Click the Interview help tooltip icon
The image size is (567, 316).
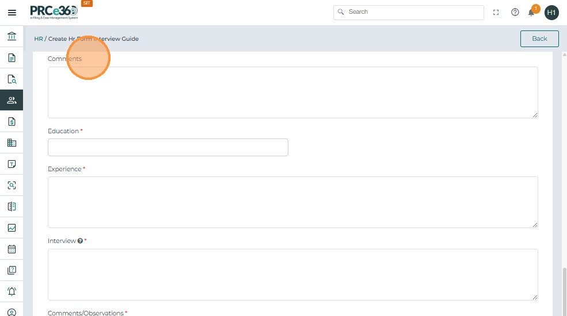click(x=81, y=241)
